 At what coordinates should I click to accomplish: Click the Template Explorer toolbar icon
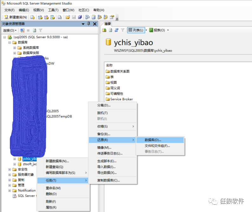point(106,17)
